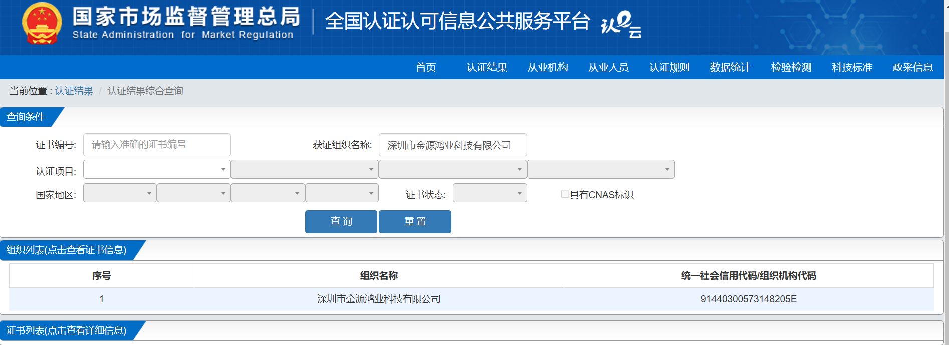Click the 重置 reset button
Screen dimensions: 949x345
point(415,222)
